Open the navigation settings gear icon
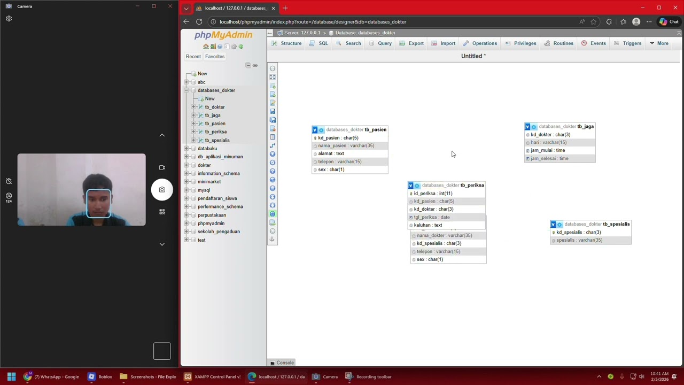This screenshot has height=385, width=684. click(234, 47)
